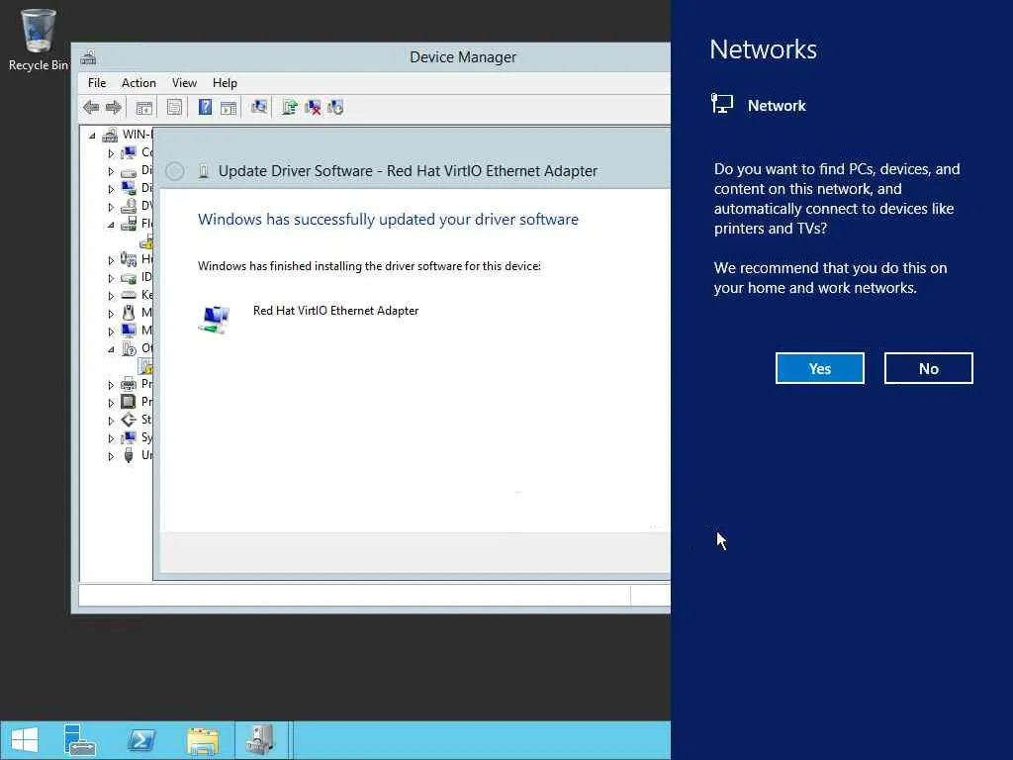
Task: Open the Recycle Bin desktop icon
Action: 39,40
